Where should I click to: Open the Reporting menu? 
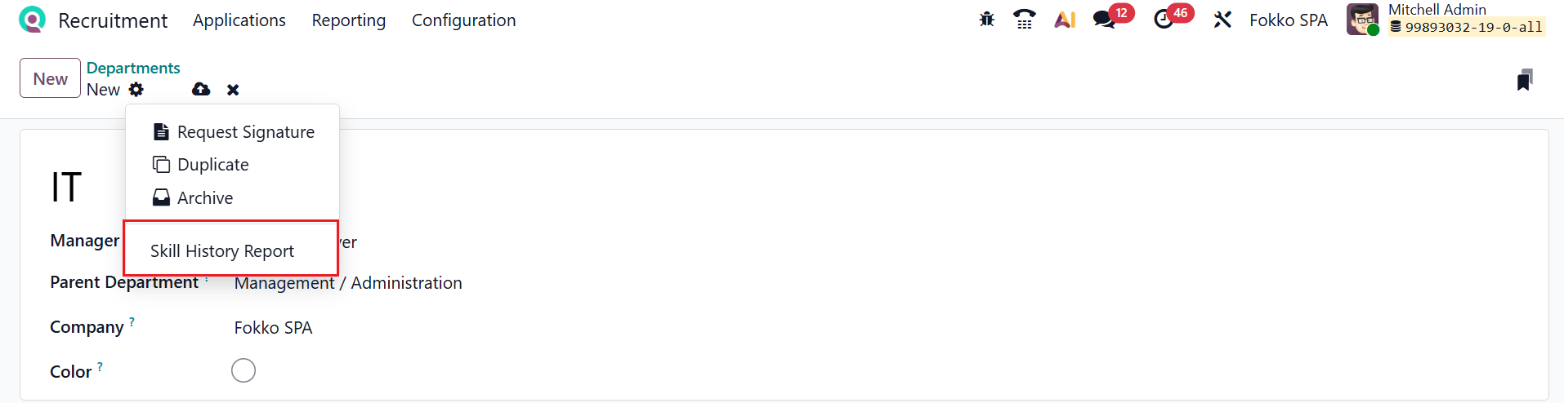click(349, 20)
